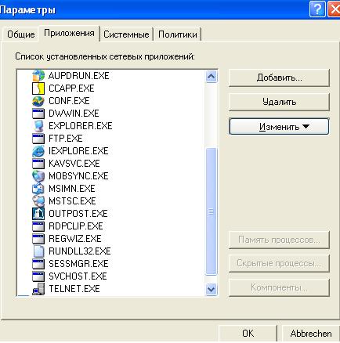Open the Системные tab
Viewport: 340px width, 343px height.
pos(126,34)
